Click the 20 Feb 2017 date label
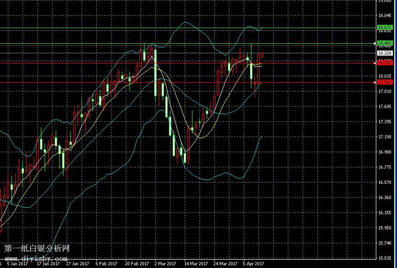 tap(137, 264)
